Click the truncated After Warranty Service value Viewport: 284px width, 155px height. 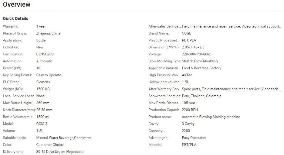(x=231, y=89)
